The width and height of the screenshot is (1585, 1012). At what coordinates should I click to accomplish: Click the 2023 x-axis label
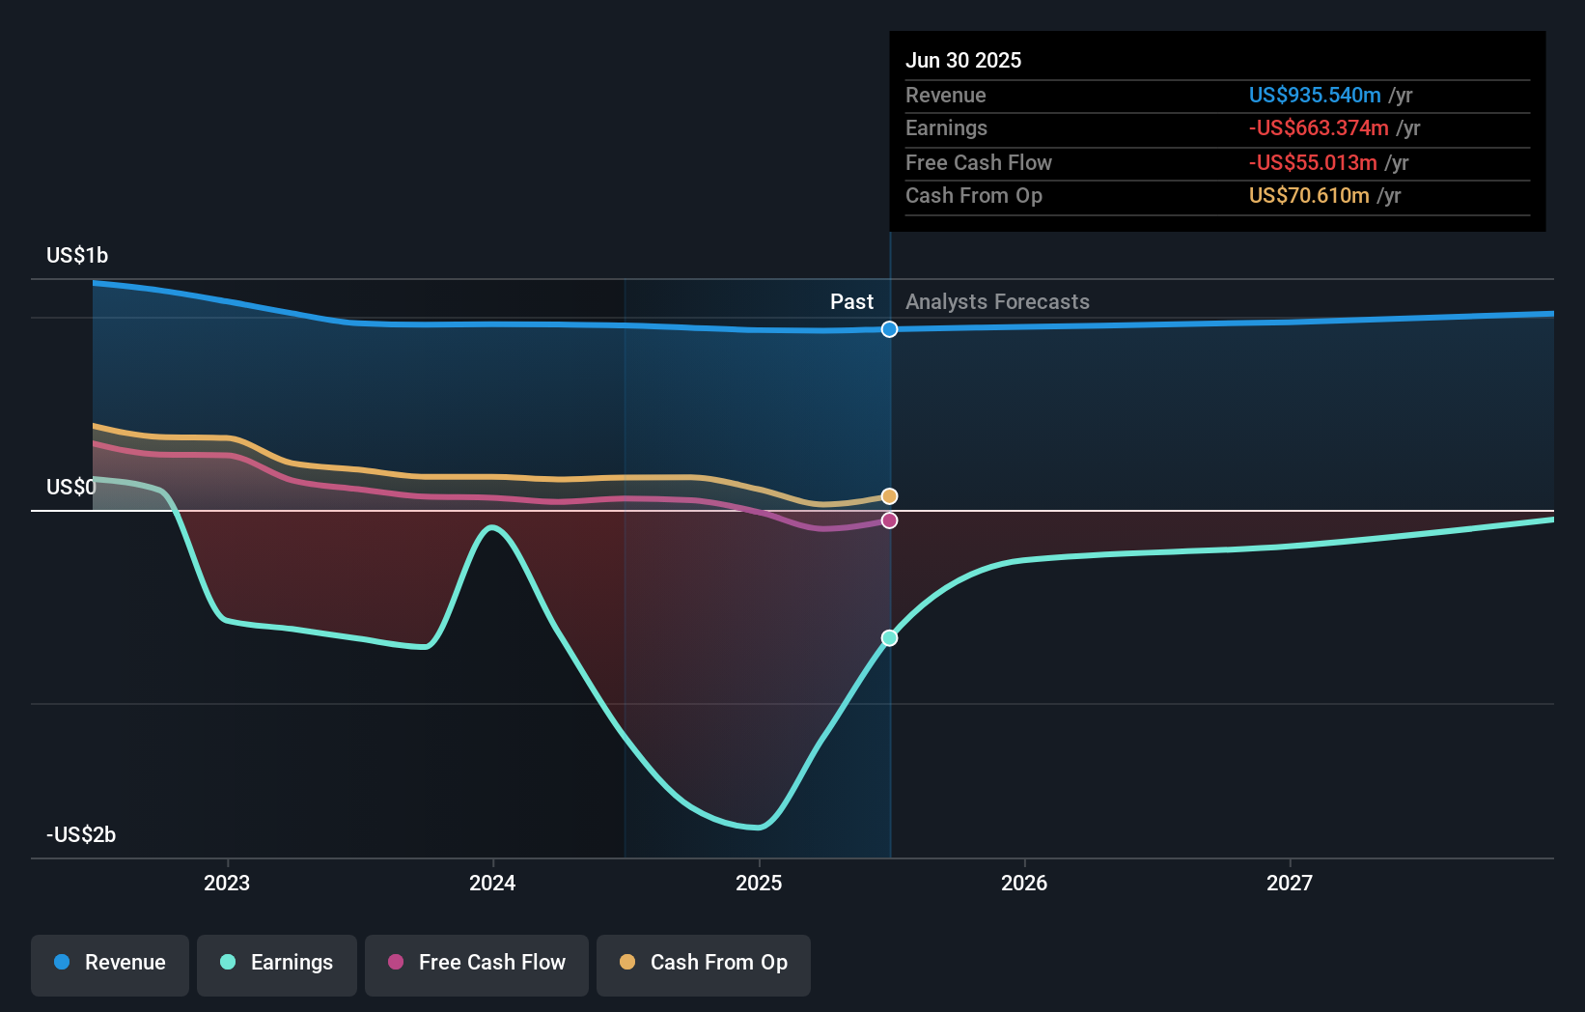[x=227, y=884]
